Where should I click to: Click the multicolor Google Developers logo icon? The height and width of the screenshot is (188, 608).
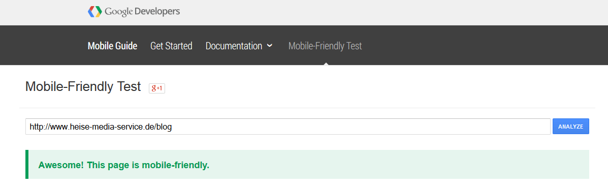point(94,12)
